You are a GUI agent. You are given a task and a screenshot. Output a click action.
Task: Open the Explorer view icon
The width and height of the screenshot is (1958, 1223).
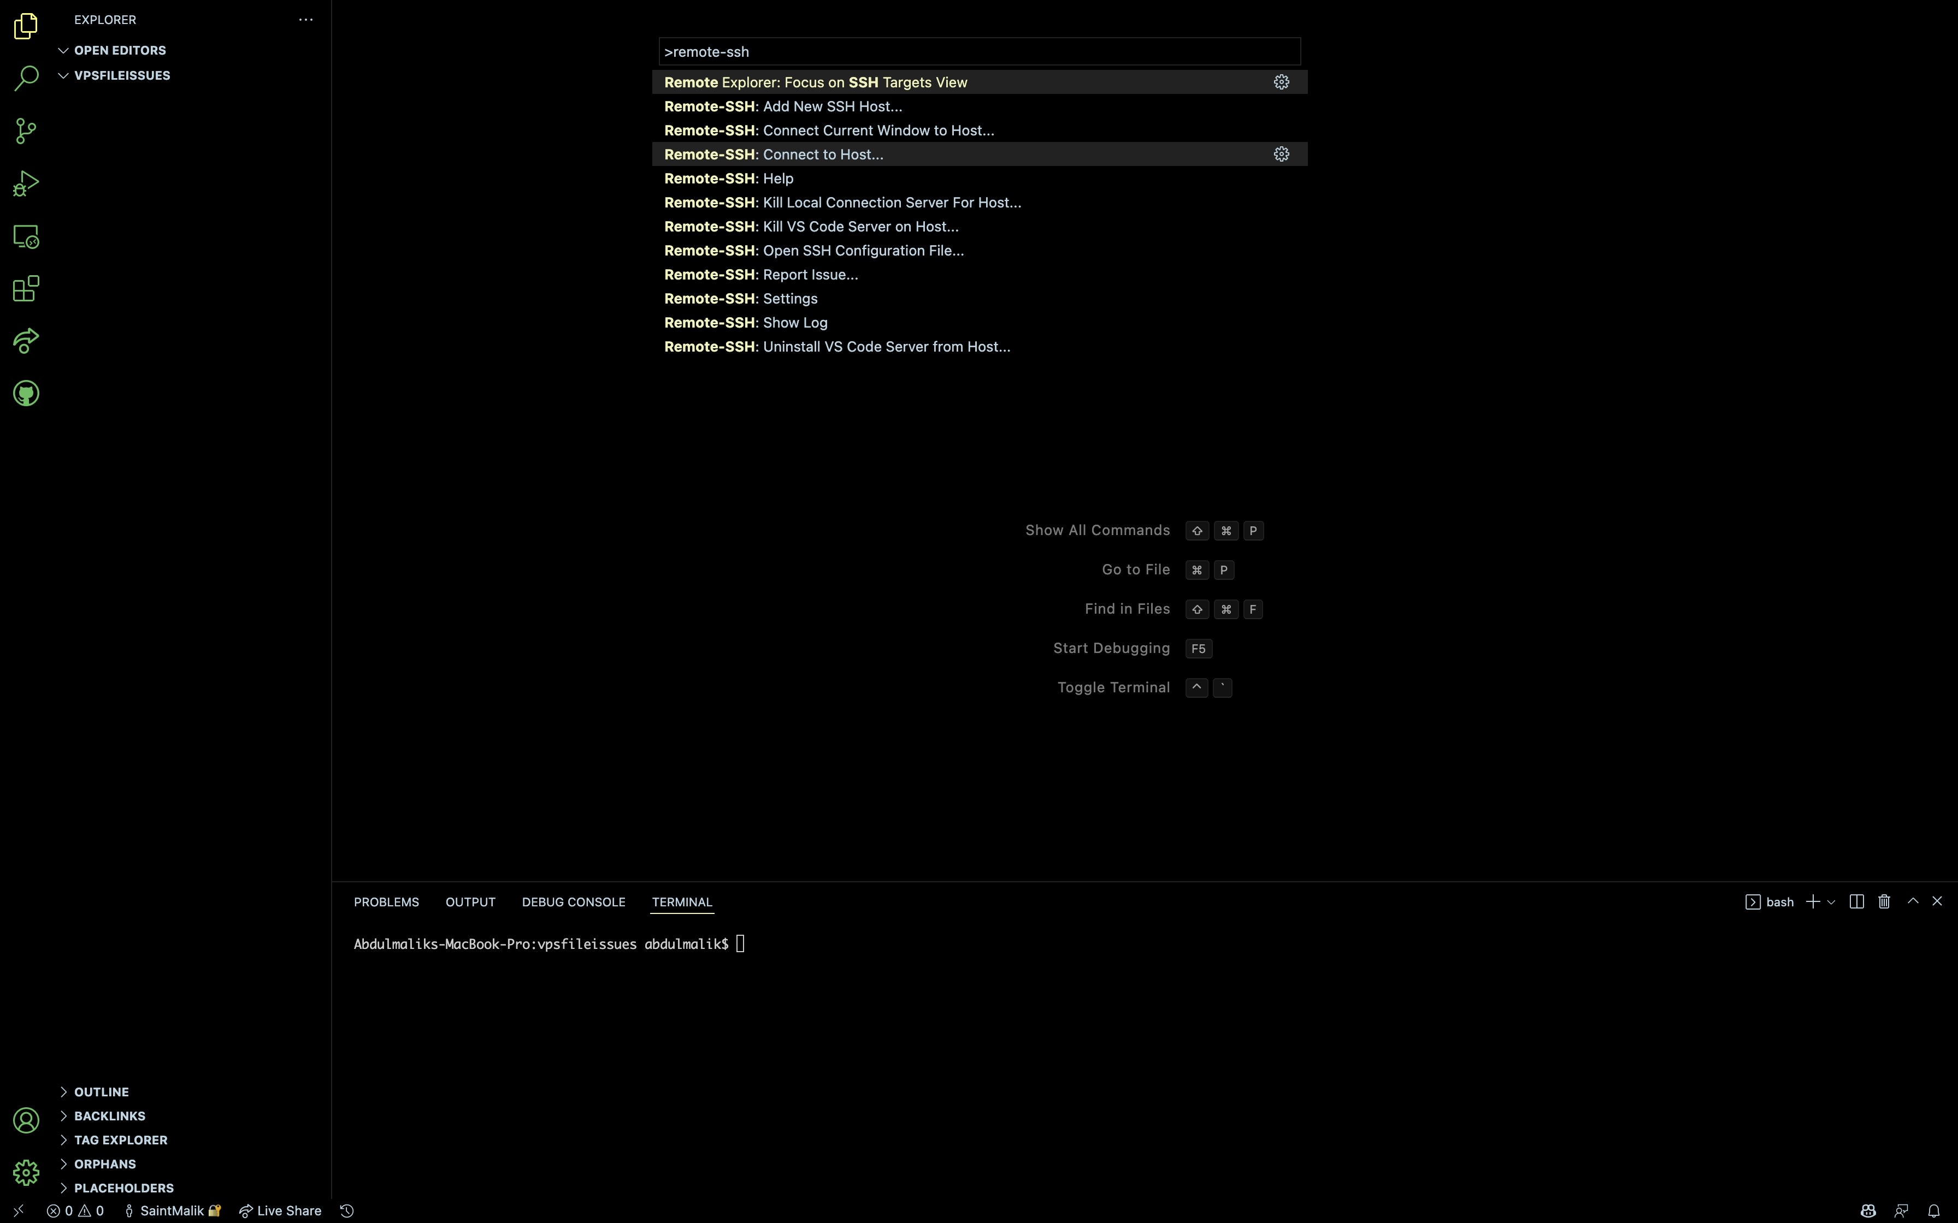click(x=26, y=26)
